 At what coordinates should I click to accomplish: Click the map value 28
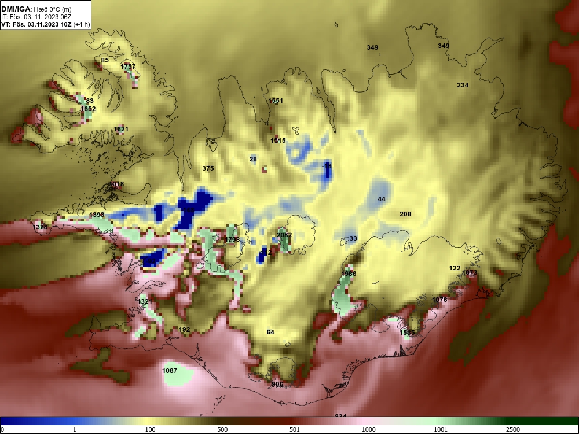click(253, 160)
